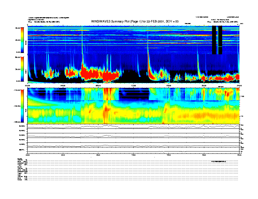The width and height of the screenshot is (258, 199).
Task: Click the 16:00 tick label beneath RAD1 spectrogram
Action: click(169, 86)
